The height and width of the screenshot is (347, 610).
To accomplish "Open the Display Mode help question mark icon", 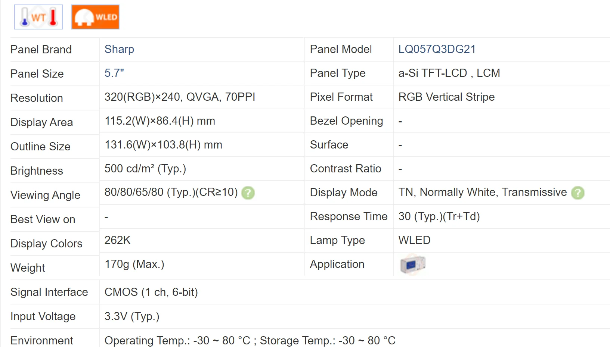I will click(578, 193).
